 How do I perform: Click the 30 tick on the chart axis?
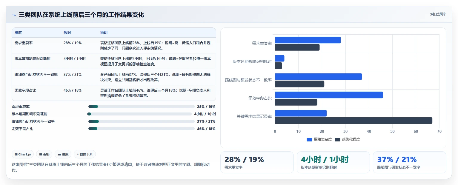click(345, 132)
